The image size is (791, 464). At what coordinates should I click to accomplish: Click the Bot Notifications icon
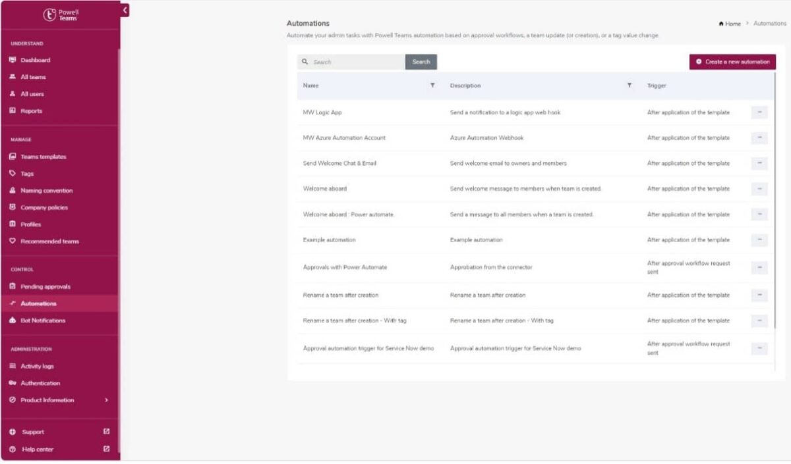pos(13,321)
